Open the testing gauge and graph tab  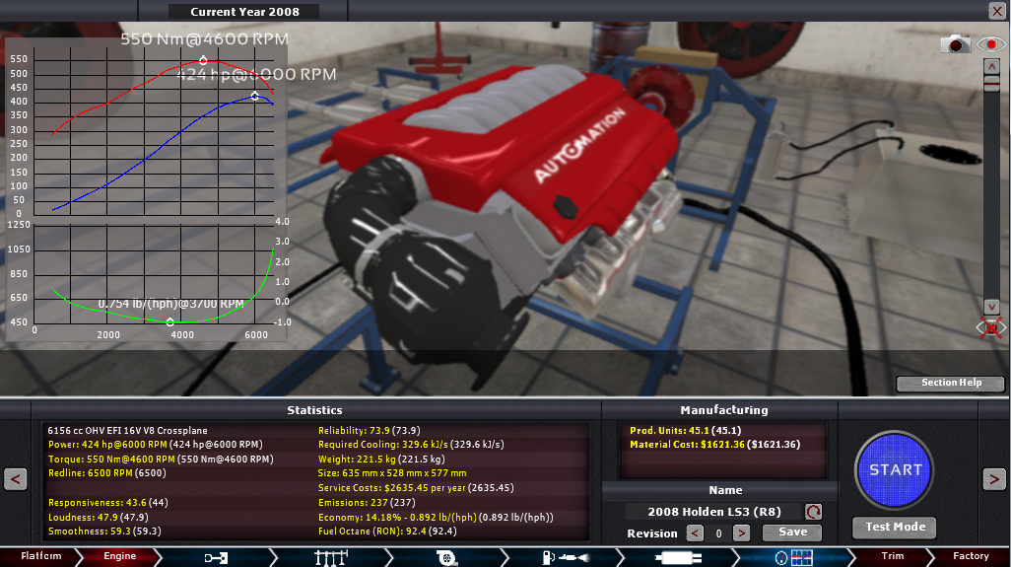(x=793, y=557)
